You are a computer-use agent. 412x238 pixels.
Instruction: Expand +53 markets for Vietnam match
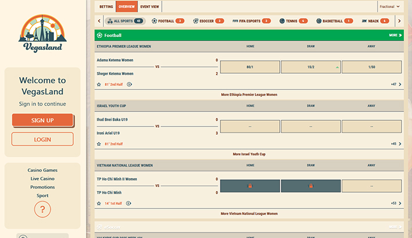coord(396,203)
